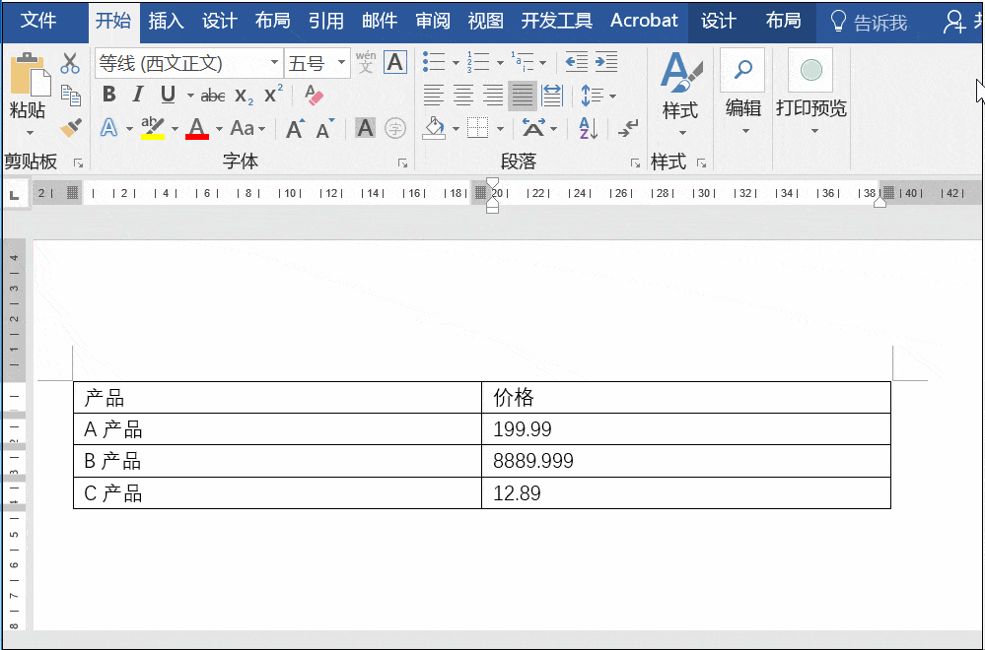
Task: Apply text effects with outlined A
Action: 109,128
